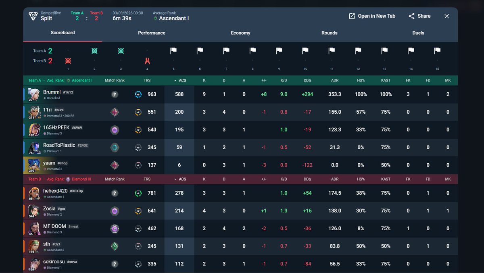The width and height of the screenshot is (484, 273).
Task: Open the Economy tab
Action: pyautogui.click(x=240, y=33)
